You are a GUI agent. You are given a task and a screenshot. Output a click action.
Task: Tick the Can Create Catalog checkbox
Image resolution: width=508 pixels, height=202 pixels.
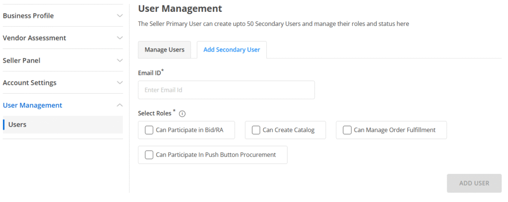256,130
